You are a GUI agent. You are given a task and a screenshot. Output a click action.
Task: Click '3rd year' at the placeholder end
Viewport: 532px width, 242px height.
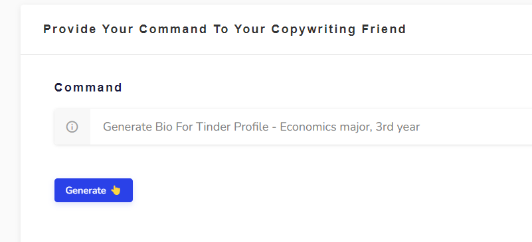tap(398, 127)
